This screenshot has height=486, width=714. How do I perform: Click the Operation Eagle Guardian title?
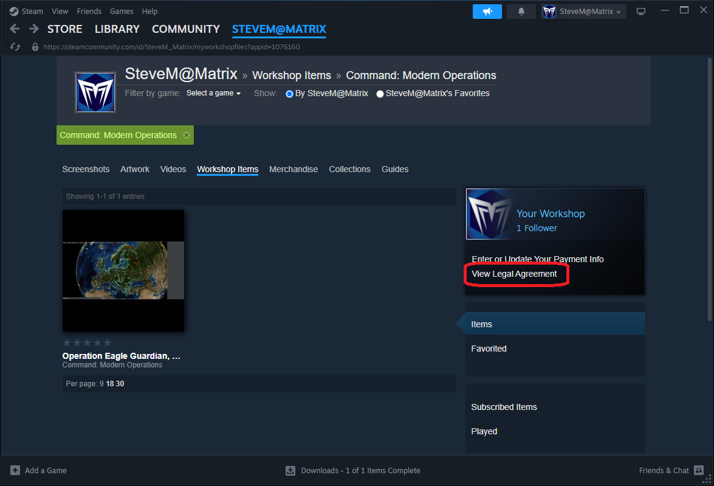click(121, 356)
